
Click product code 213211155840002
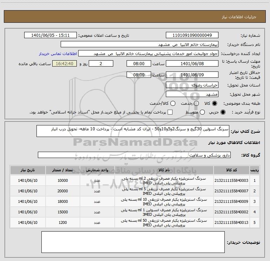point(231,212)
